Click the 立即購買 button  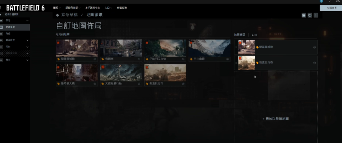331,8
